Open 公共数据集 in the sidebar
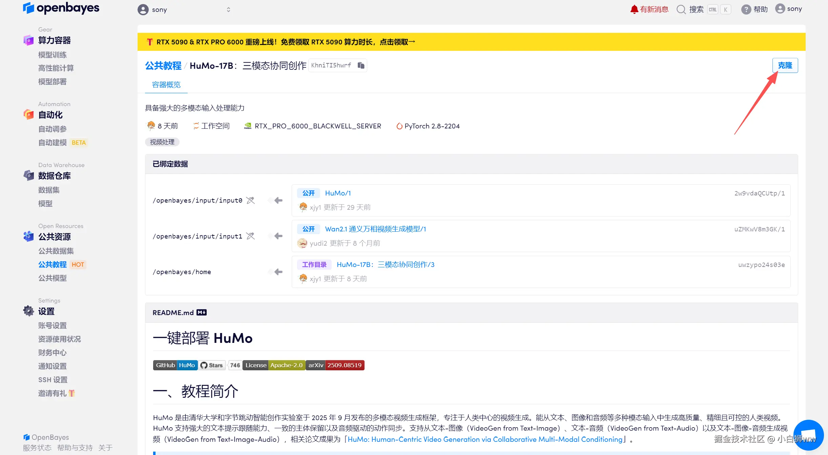The image size is (828, 455). pyautogui.click(x=56, y=251)
